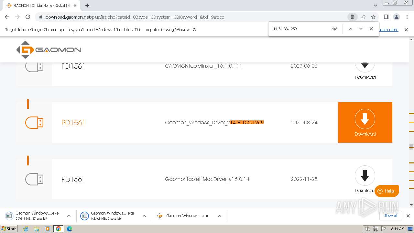Expand options for third completed download
Viewport: 414px width, 233px height.
coord(219,216)
